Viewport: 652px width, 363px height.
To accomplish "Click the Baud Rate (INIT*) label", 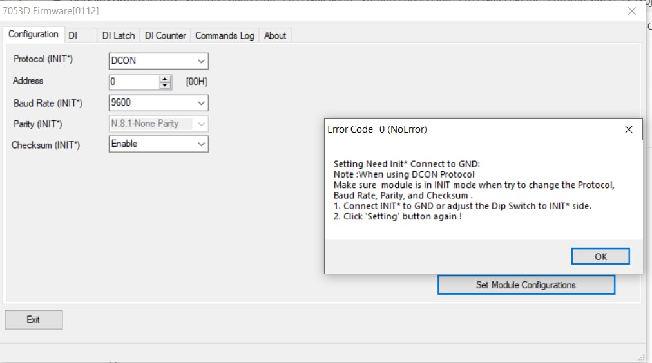I will (x=48, y=104).
